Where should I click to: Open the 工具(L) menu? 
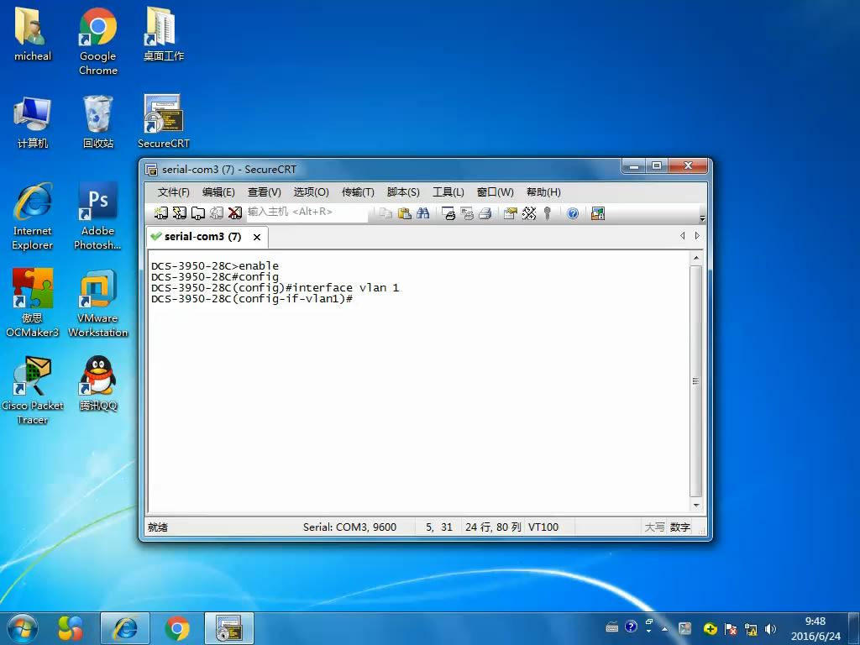tap(448, 192)
